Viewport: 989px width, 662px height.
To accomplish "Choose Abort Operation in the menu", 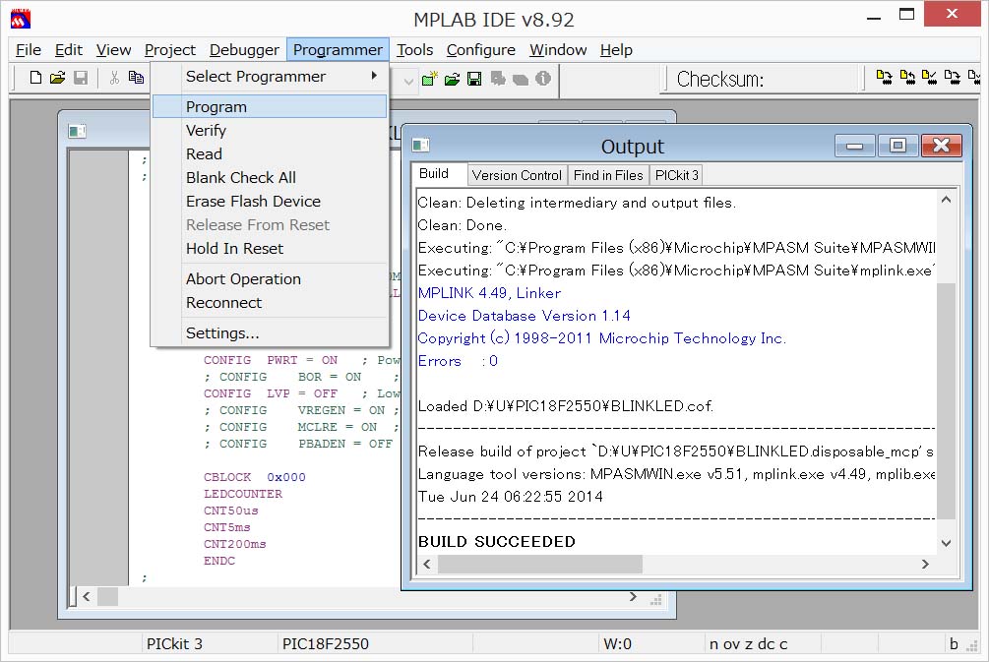I will pyautogui.click(x=270, y=278).
